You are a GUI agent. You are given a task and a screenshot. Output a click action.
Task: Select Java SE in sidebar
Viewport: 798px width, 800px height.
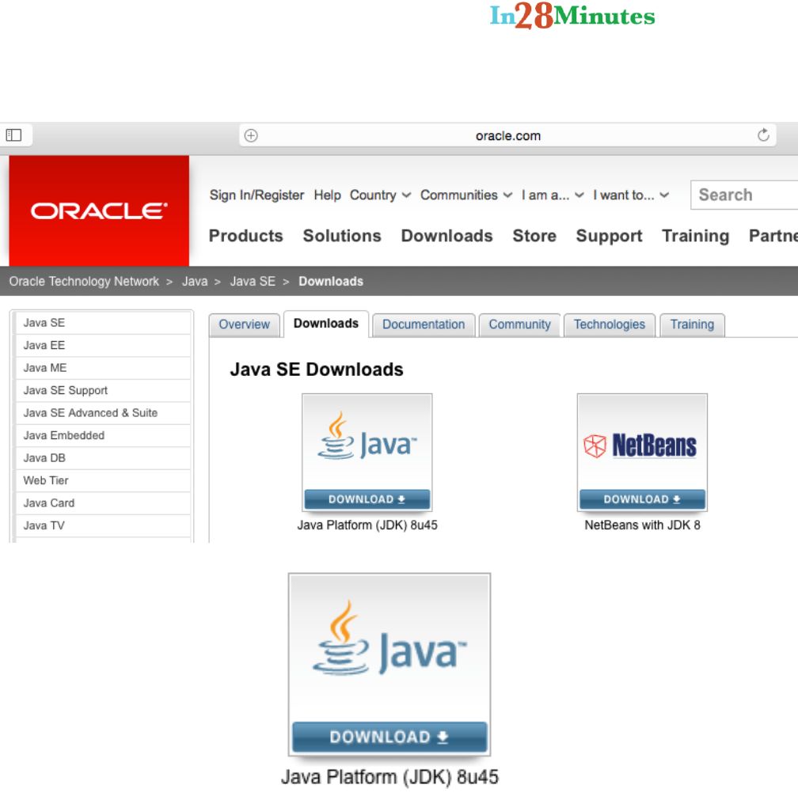[103, 323]
